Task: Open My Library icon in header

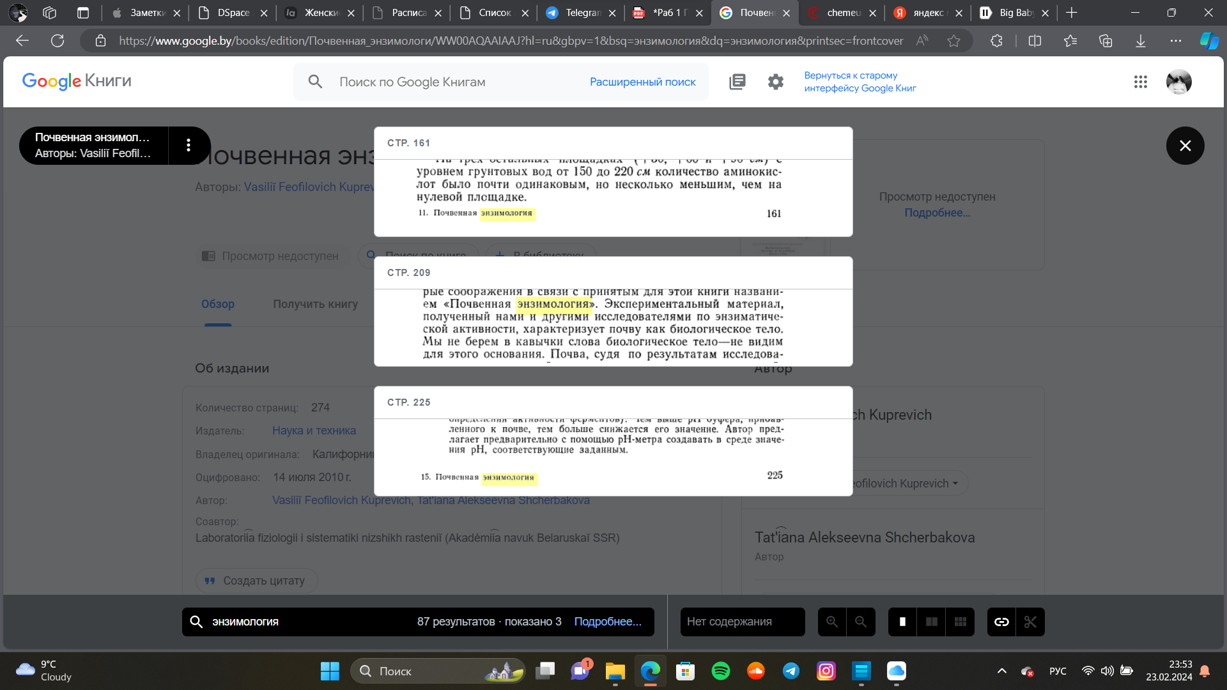Action: 737,82
